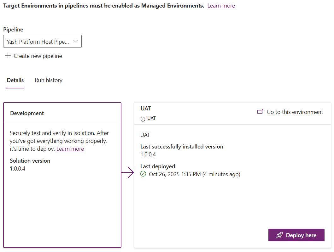Click the external-link icon for this environment

point(260,112)
